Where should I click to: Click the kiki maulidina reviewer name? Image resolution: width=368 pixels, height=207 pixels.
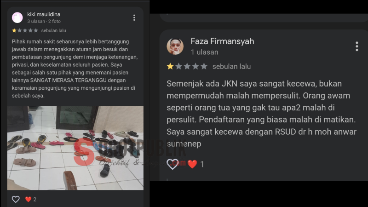click(44, 14)
